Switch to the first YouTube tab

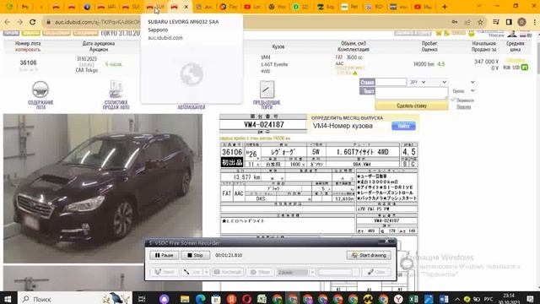click(x=252, y=7)
